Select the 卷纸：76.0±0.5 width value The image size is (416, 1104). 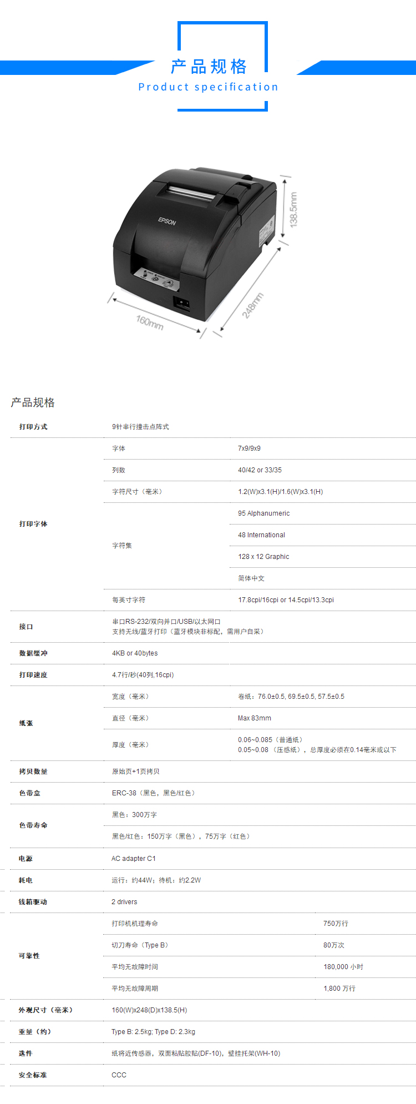click(x=291, y=697)
